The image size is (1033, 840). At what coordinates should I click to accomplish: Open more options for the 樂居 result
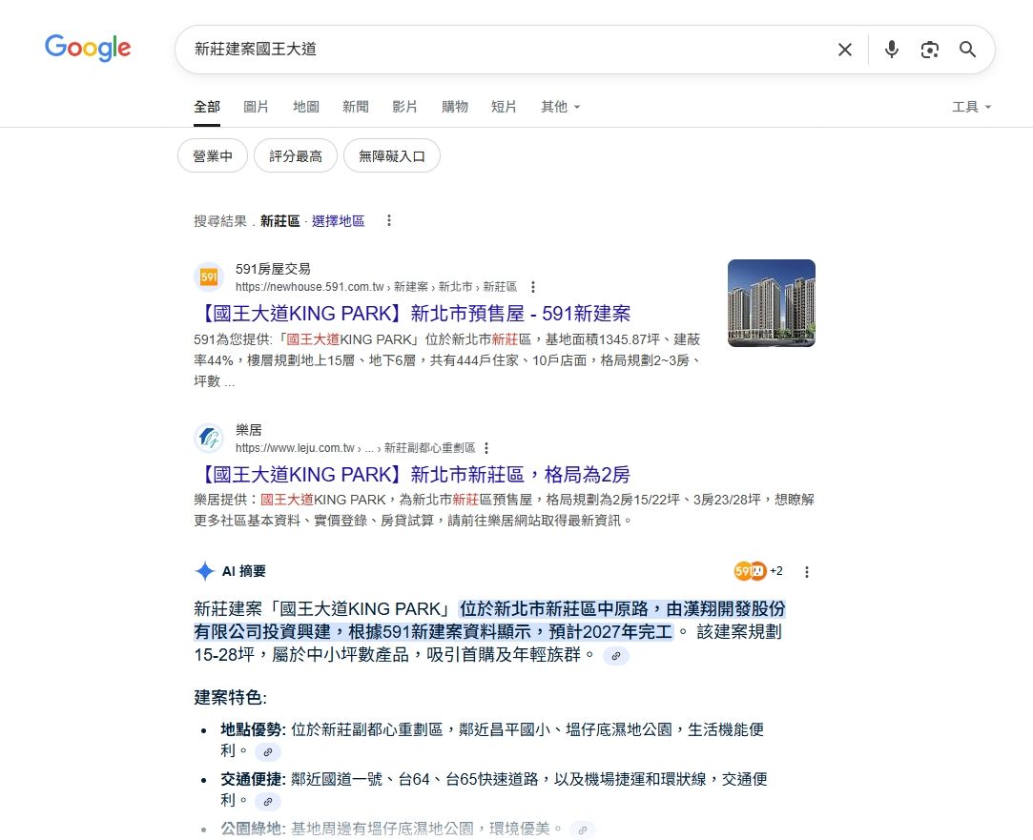tap(486, 448)
